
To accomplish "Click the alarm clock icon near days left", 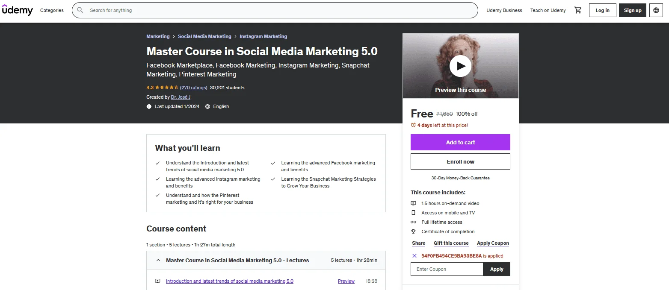I will (x=413, y=125).
